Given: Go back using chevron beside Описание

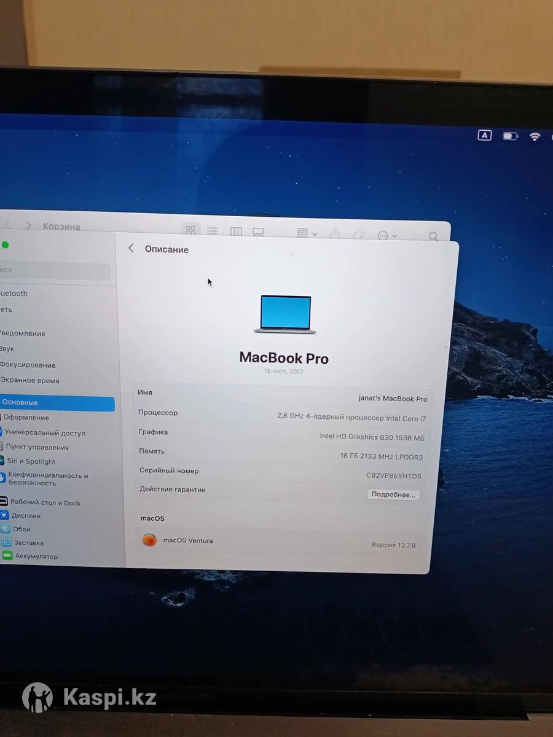Looking at the screenshot, I should (131, 248).
